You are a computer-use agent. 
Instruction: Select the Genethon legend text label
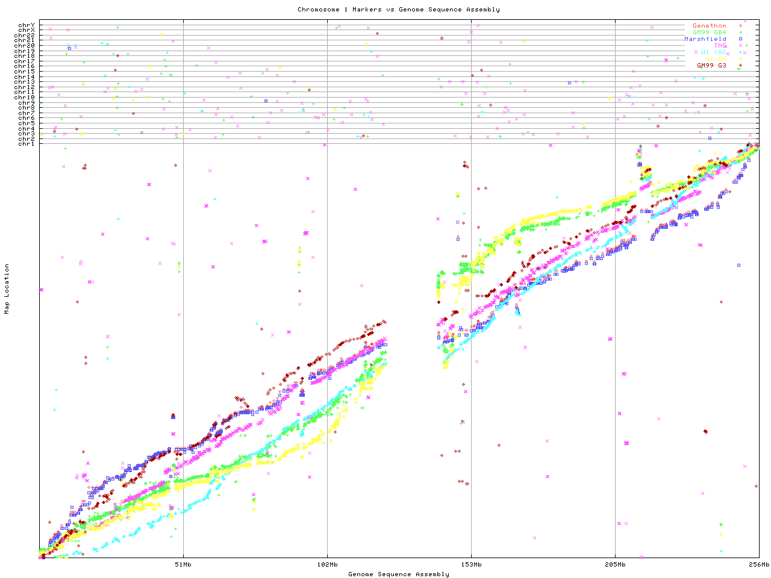coord(709,26)
